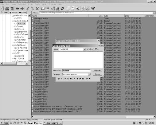Click the photo camera icon right of the X
Viewport: 156px width, 125px height.
pyautogui.click(x=42, y=9)
